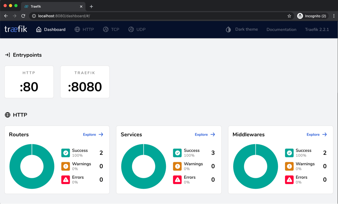The image size is (338, 204).
Task: Click the arrow next to Routers Explore
Action: pyautogui.click(x=101, y=134)
